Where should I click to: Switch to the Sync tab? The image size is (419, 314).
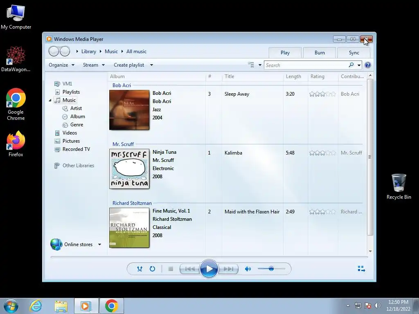(x=354, y=53)
